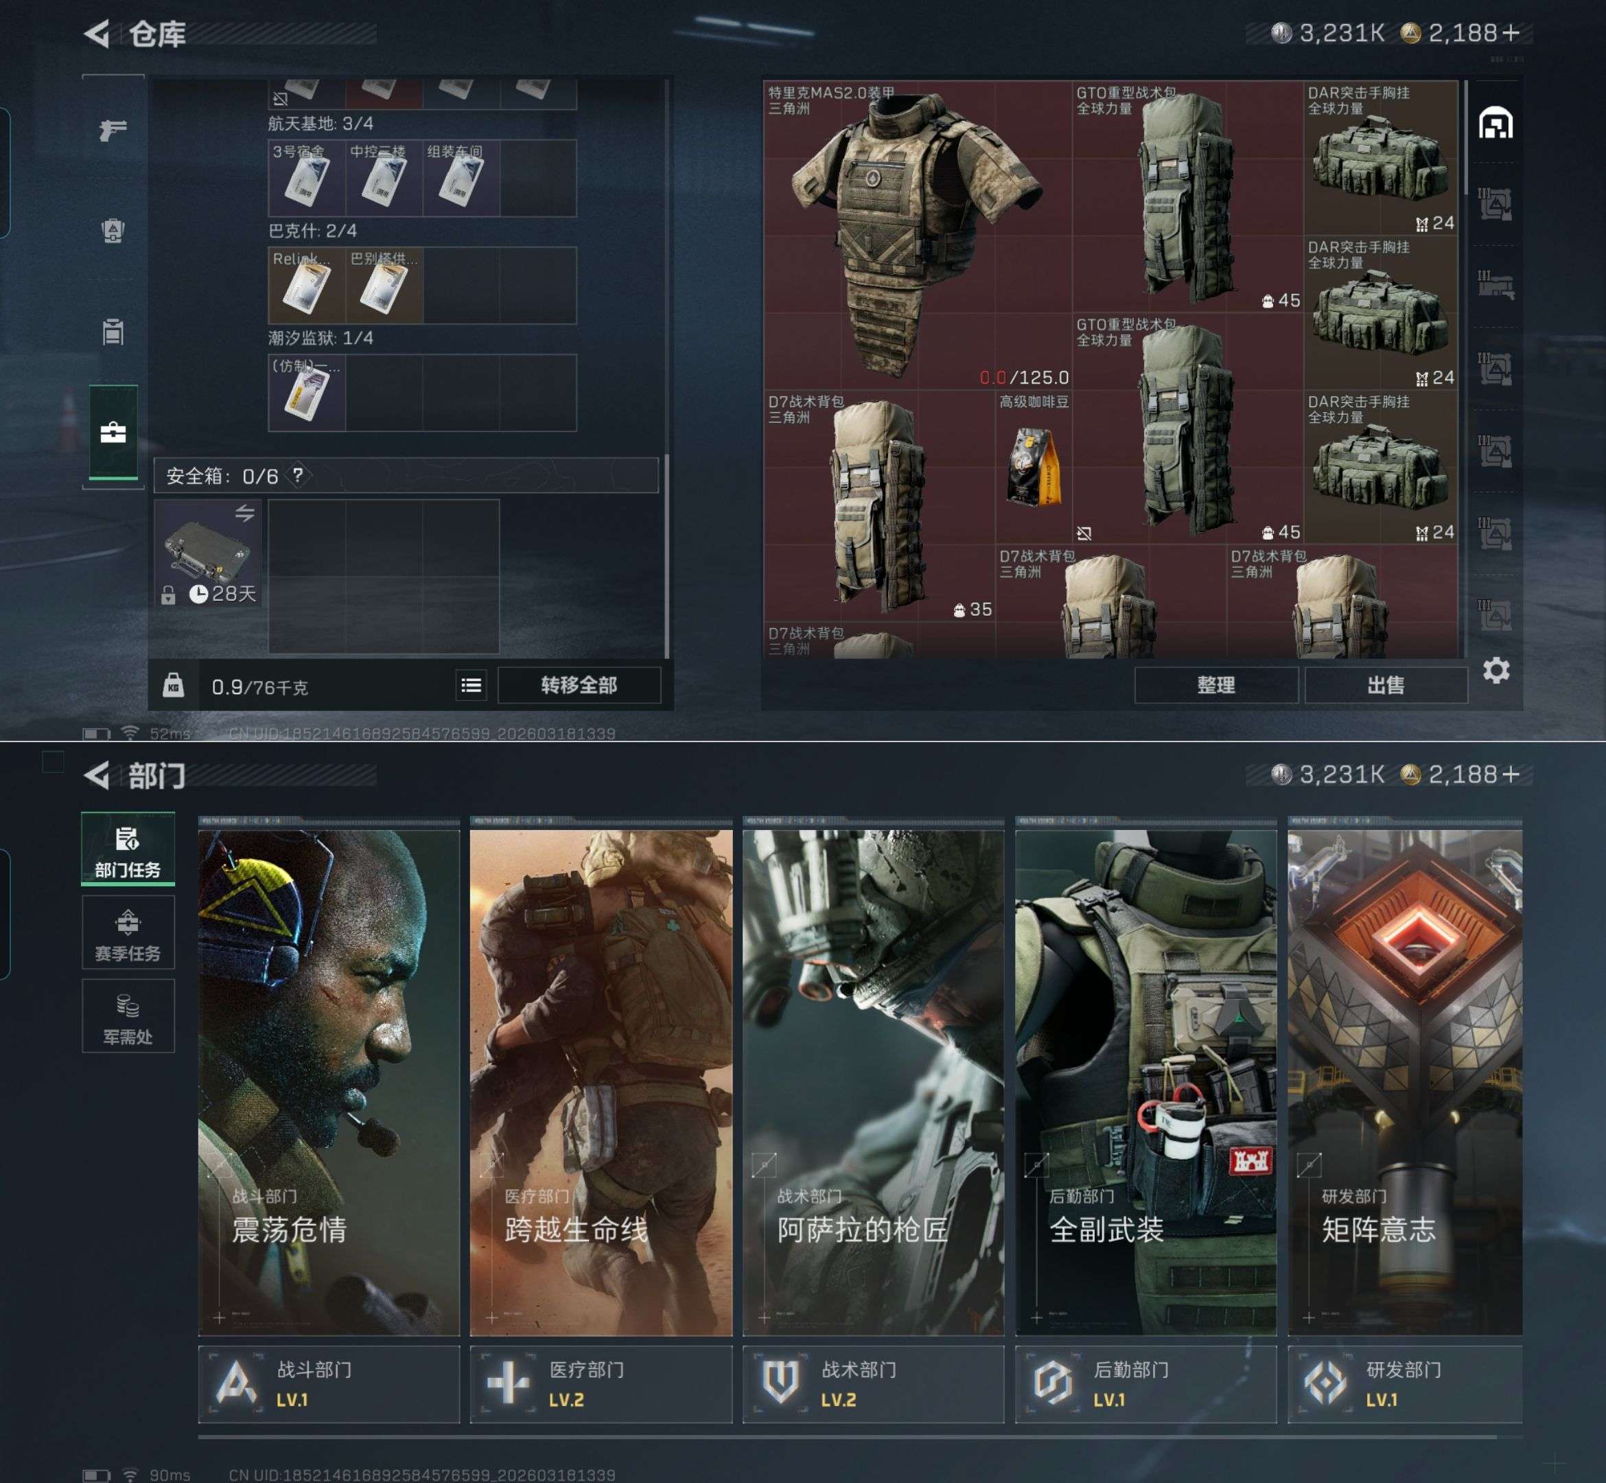
Task: Open the list view icon beside 转移全部
Action: click(471, 685)
